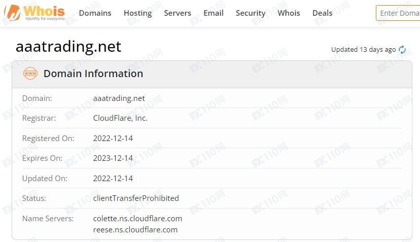This screenshot has width=420, height=242.
Task: Click the refresh icon next to Updated
Action: pyautogui.click(x=402, y=50)
